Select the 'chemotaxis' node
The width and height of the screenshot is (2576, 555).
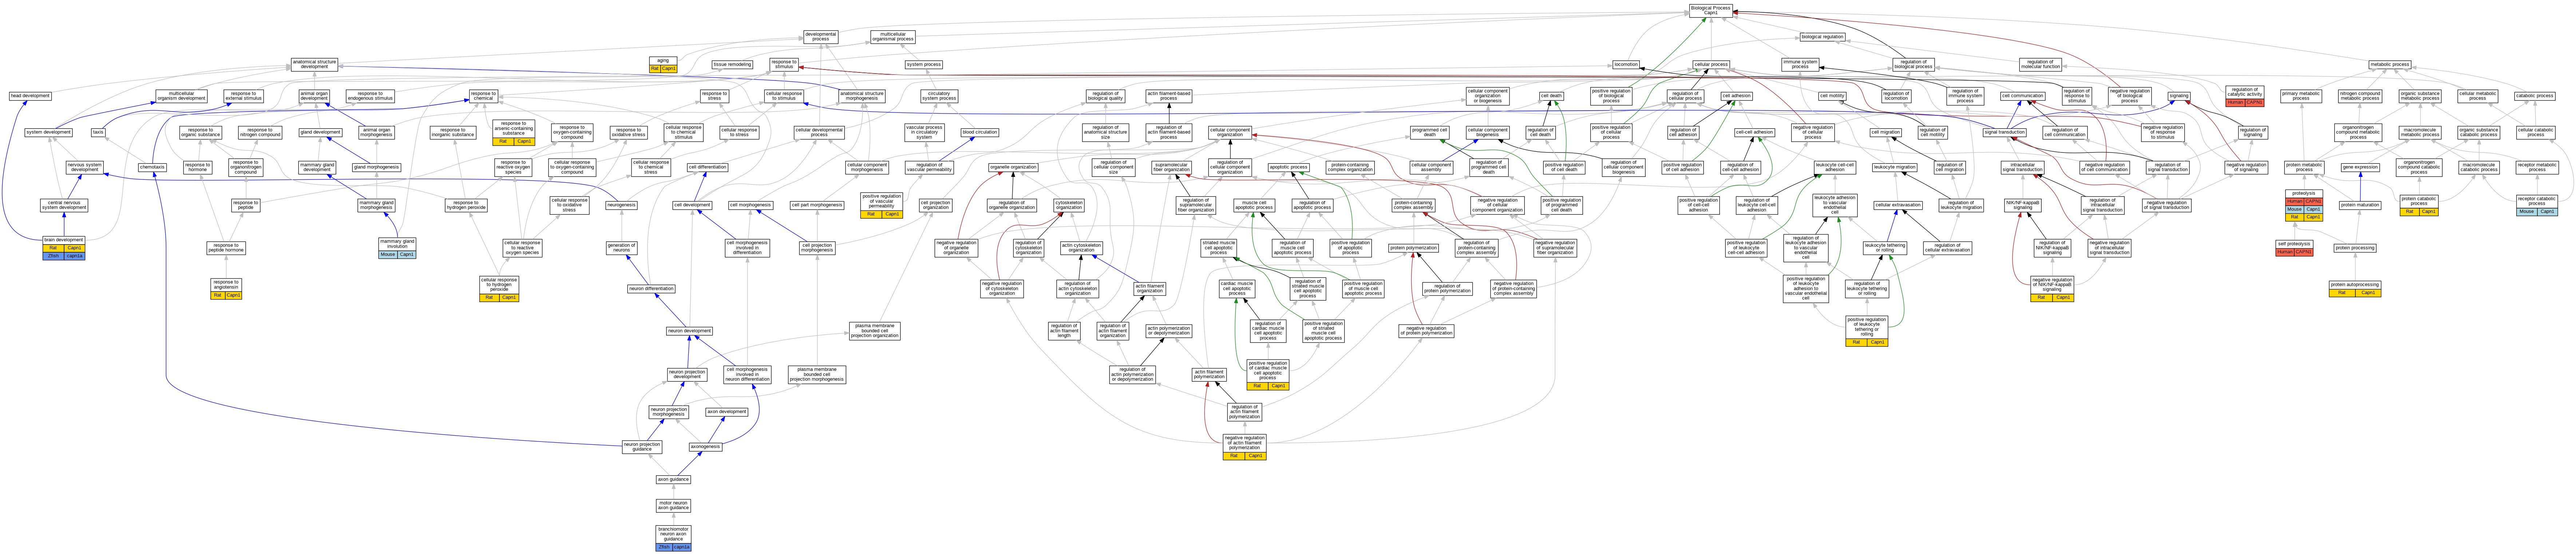pyautogui.click(x=152, y=167)
